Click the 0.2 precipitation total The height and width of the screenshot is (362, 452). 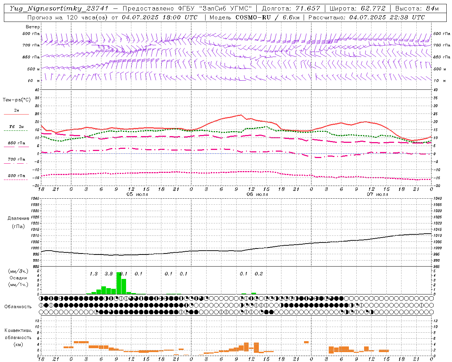[259, 274]
